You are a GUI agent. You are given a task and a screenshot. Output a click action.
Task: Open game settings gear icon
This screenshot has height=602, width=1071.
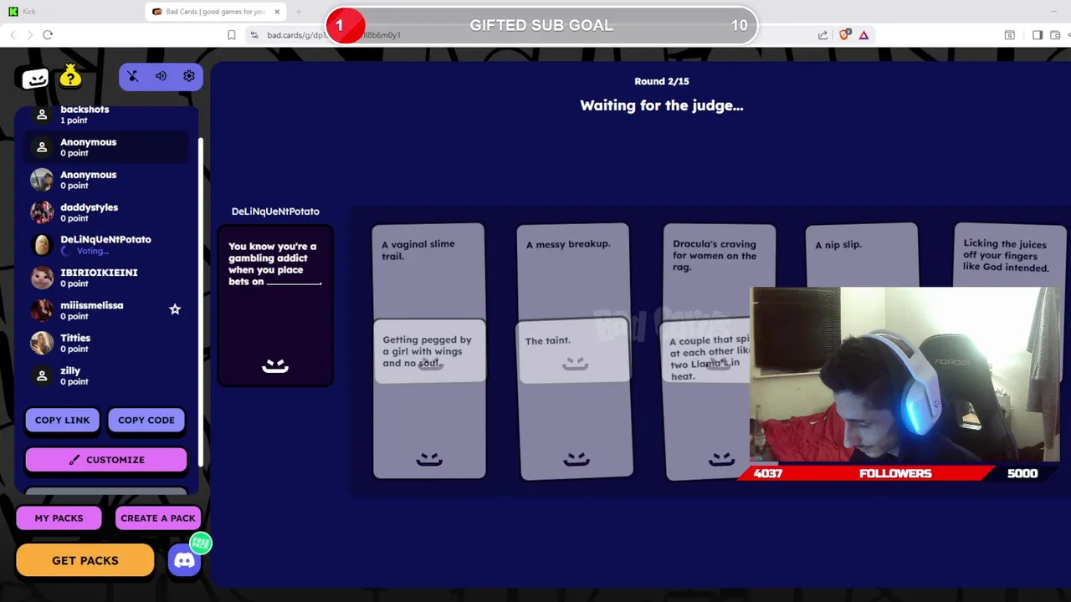click(189, 76)
